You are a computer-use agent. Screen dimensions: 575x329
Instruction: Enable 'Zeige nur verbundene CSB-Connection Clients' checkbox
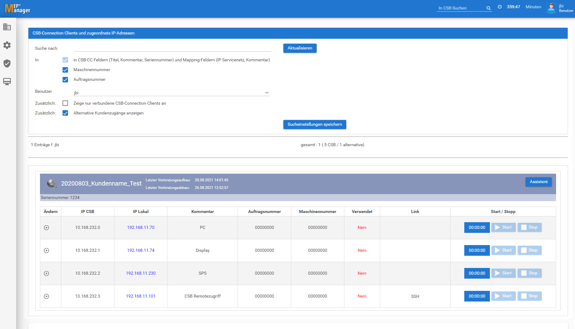coord(65,103)
